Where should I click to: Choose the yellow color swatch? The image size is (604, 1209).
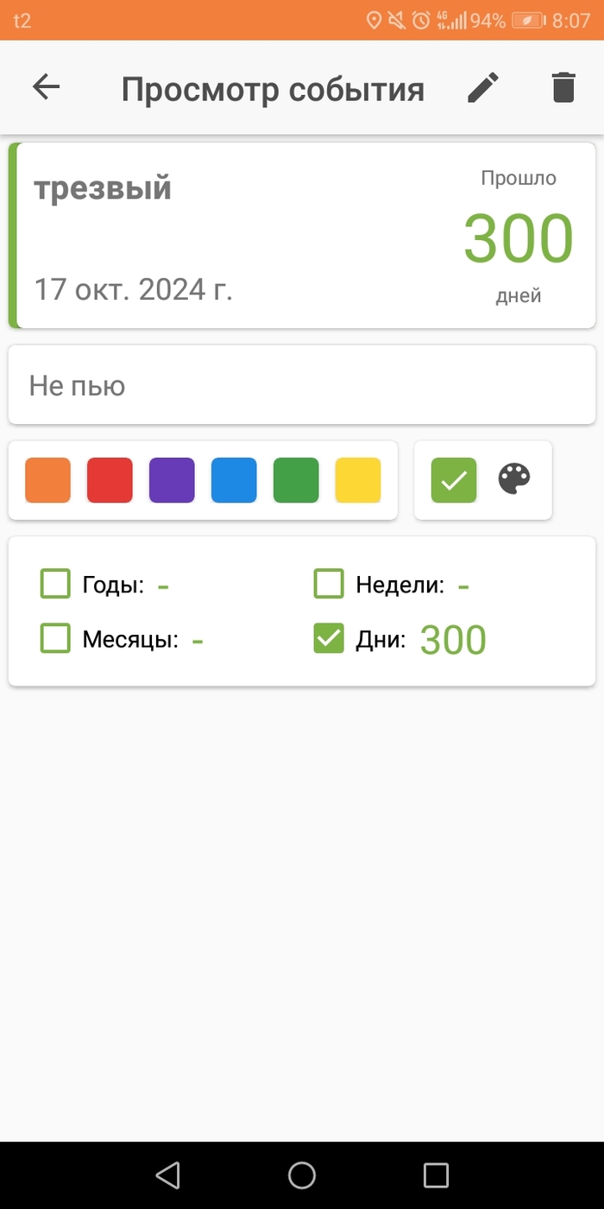pyautogui.click(x=358, y=480)
